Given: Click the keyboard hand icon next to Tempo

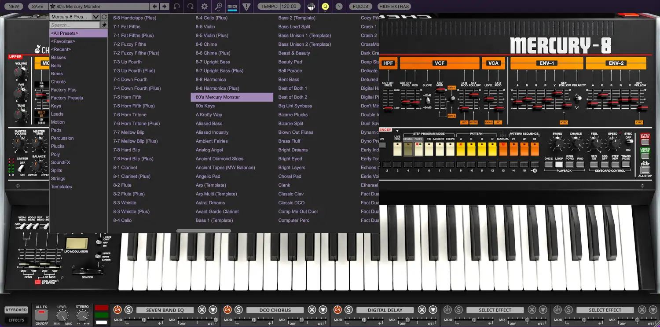Looking at the screenshot, I should pos(311,7).
